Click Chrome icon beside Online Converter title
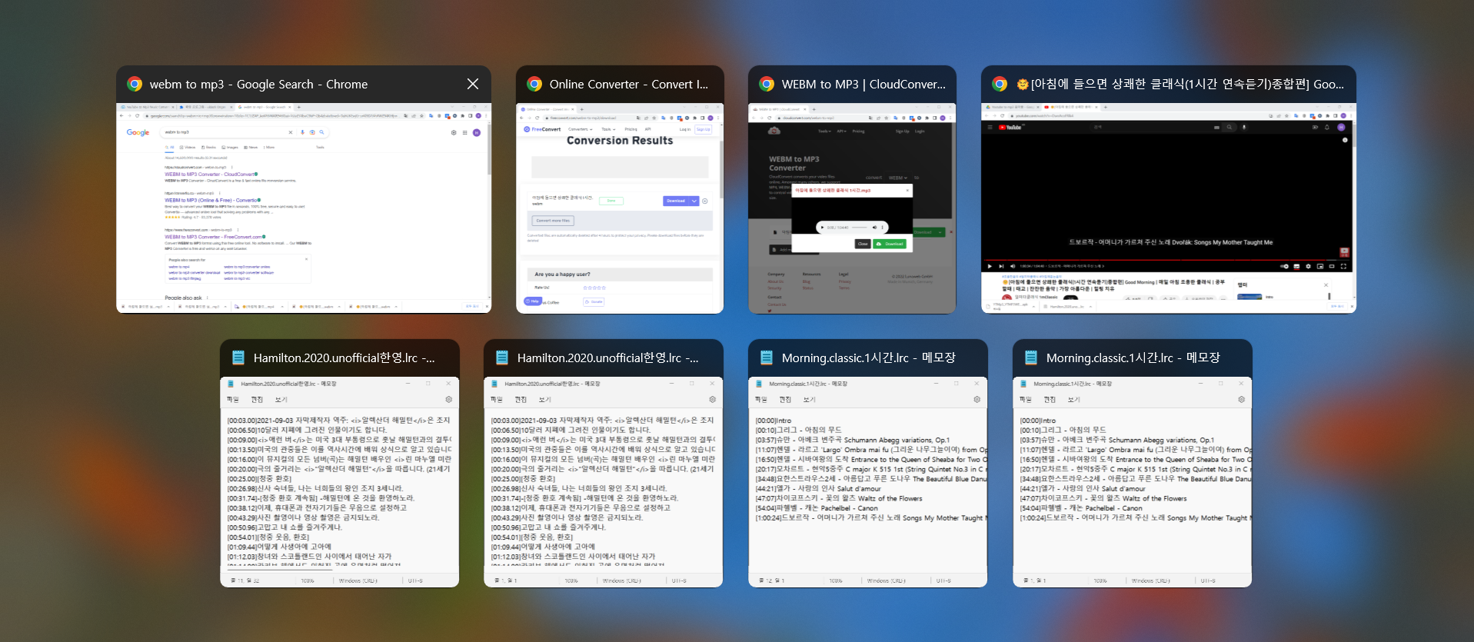 pos(534,84)
